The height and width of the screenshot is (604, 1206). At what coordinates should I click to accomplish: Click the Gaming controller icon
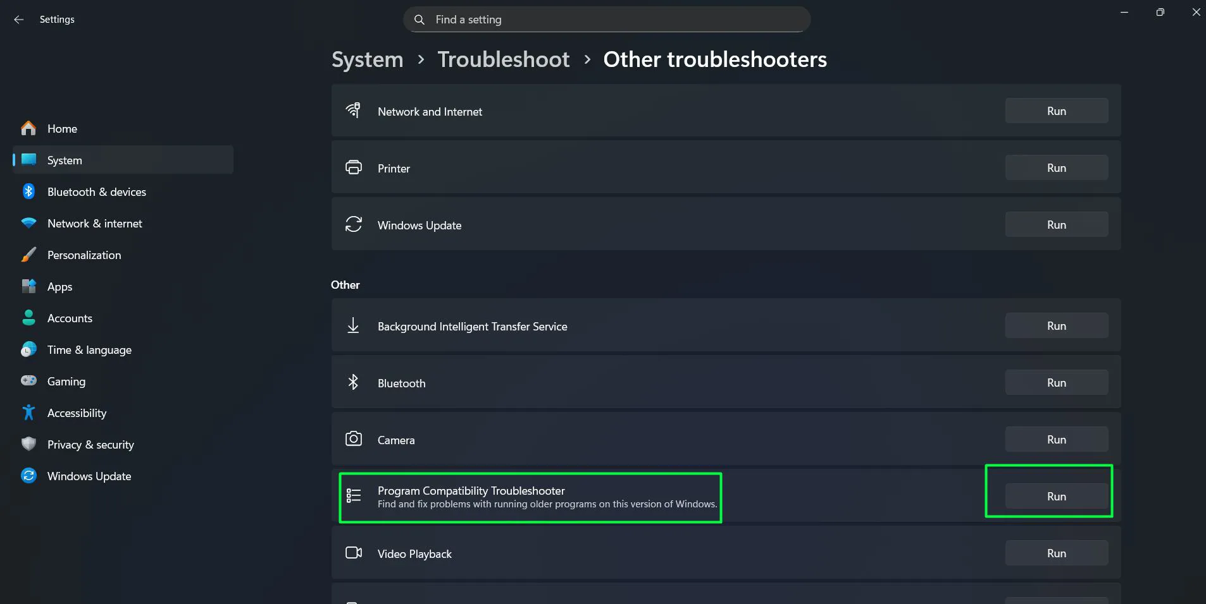(28, 381)
